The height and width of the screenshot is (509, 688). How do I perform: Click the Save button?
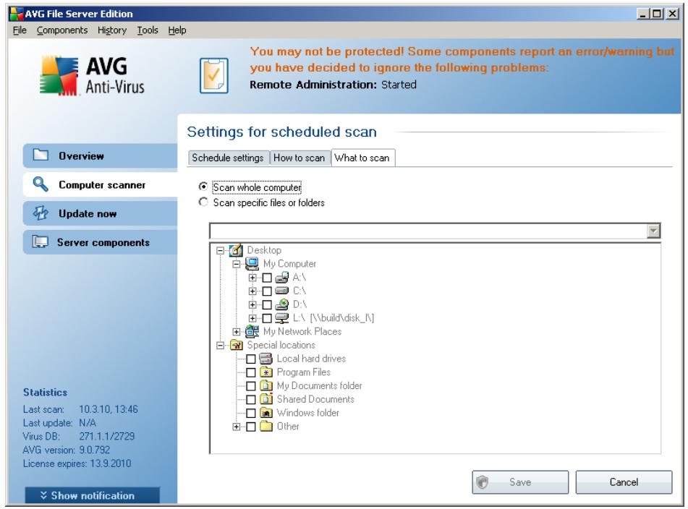coord(520,482)
